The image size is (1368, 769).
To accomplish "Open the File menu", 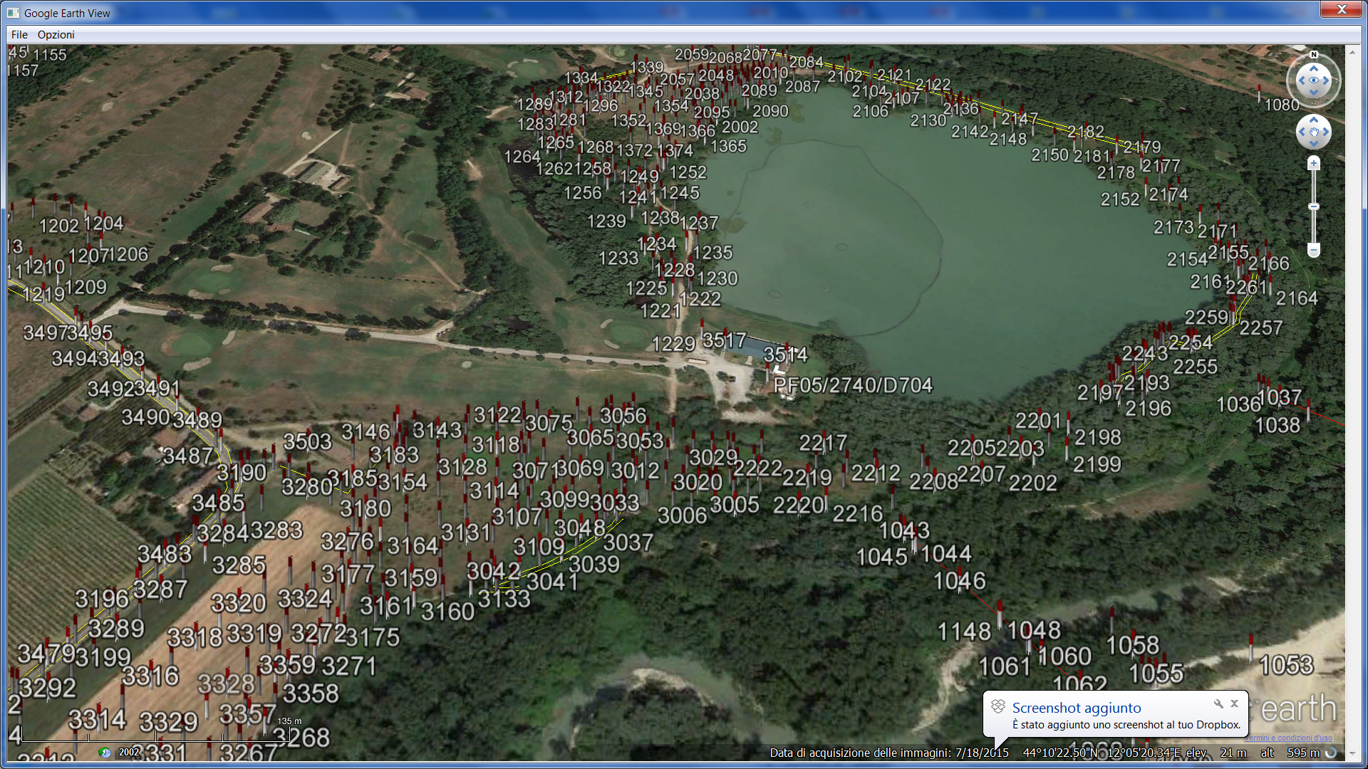I will click(x=19, y=34).
